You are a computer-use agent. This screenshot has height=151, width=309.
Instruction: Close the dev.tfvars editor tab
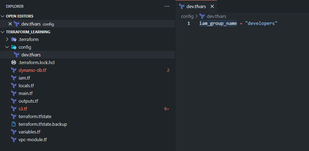click(212, 7)
